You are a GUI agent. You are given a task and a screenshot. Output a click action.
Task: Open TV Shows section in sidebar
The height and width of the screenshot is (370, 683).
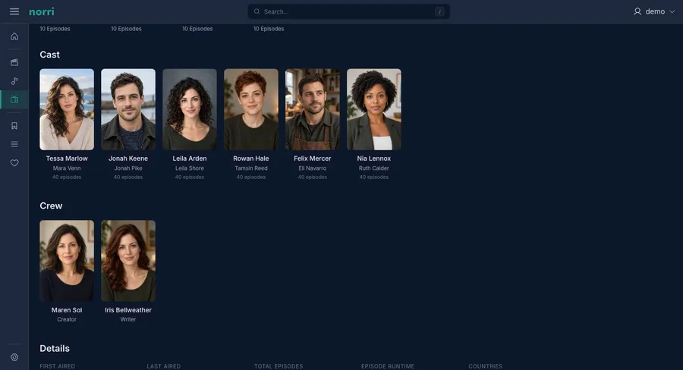(14, 99)
